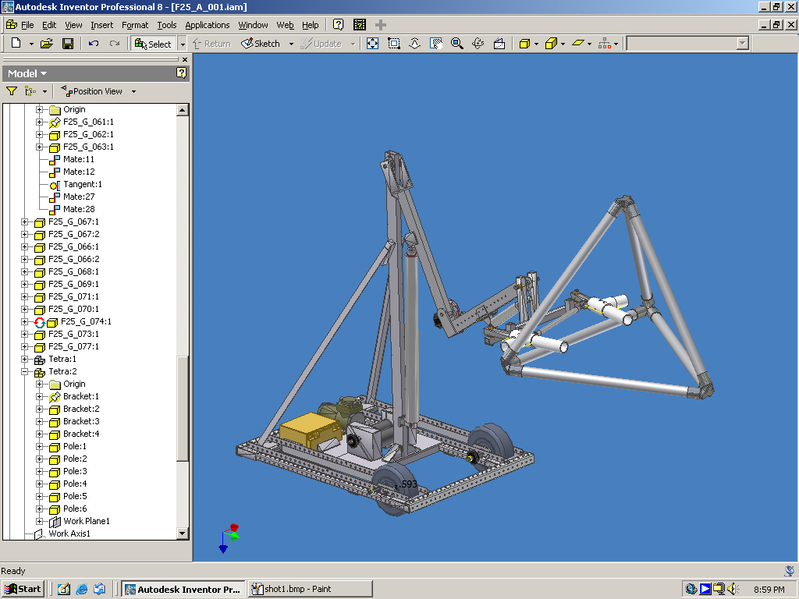Pick the Pan hand tool
This screenshot has width=799, height=599.
point(436,44)
